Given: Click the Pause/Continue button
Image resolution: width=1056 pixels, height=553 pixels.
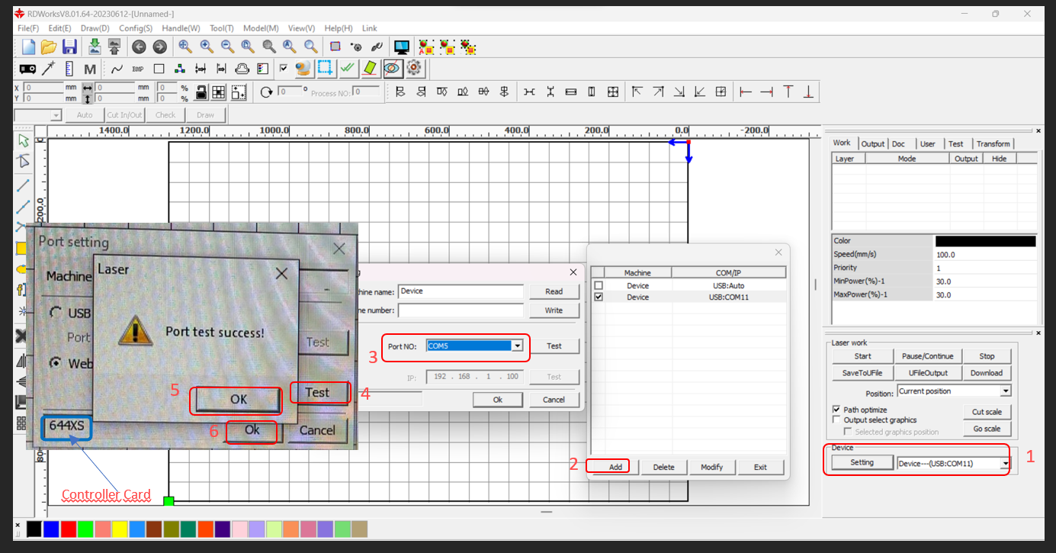Looking at the screenshot, I should click(927, 356).
